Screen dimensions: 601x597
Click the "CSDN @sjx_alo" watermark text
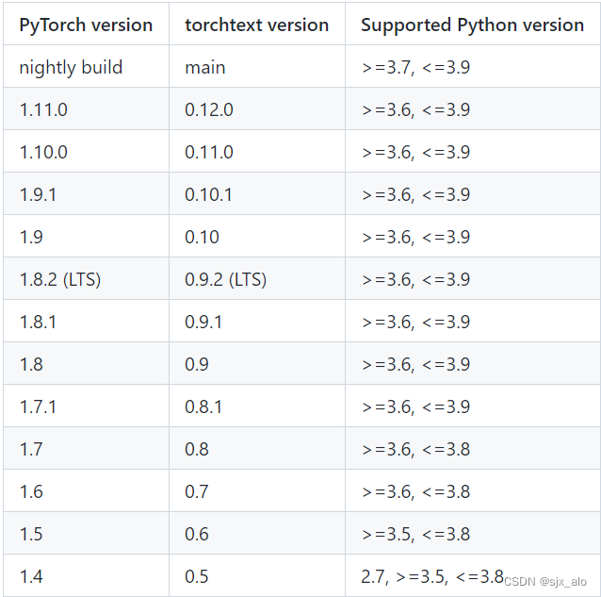coord(544,582)
